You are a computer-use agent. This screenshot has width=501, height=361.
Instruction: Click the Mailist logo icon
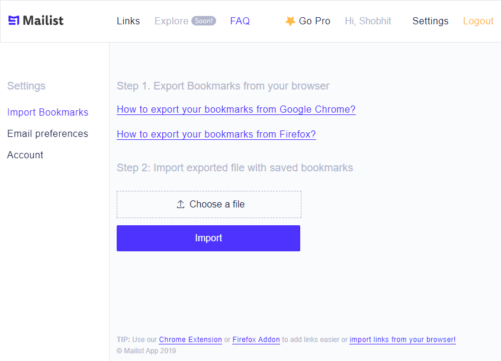click(14, 21)
